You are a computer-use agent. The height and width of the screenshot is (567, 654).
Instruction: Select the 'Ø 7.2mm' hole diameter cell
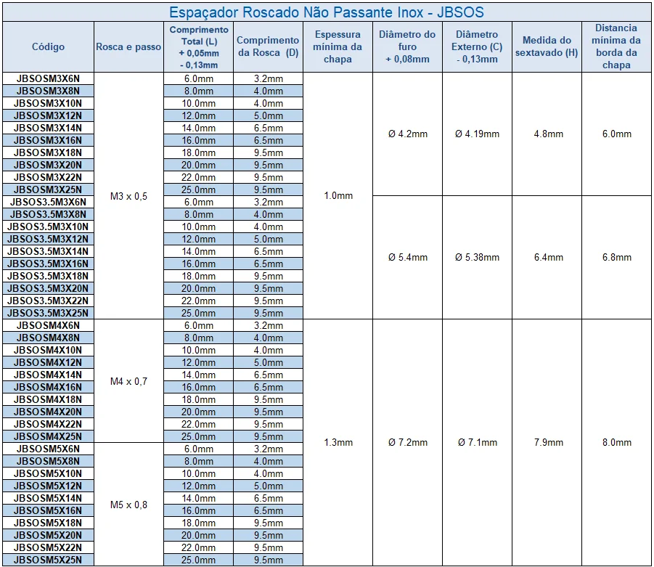(x=407, y=443)
